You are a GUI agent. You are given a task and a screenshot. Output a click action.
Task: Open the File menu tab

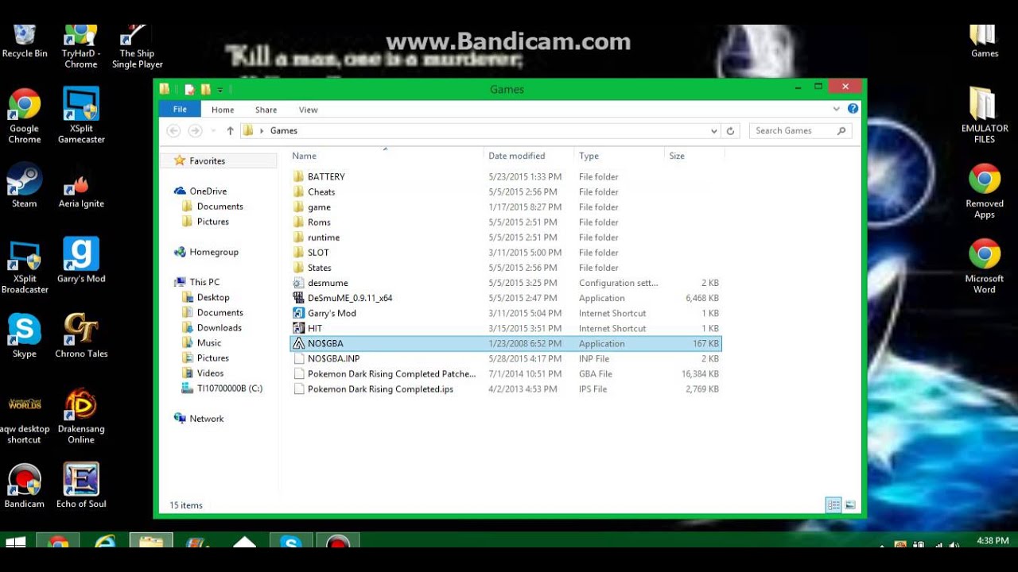tap(180, 110)
